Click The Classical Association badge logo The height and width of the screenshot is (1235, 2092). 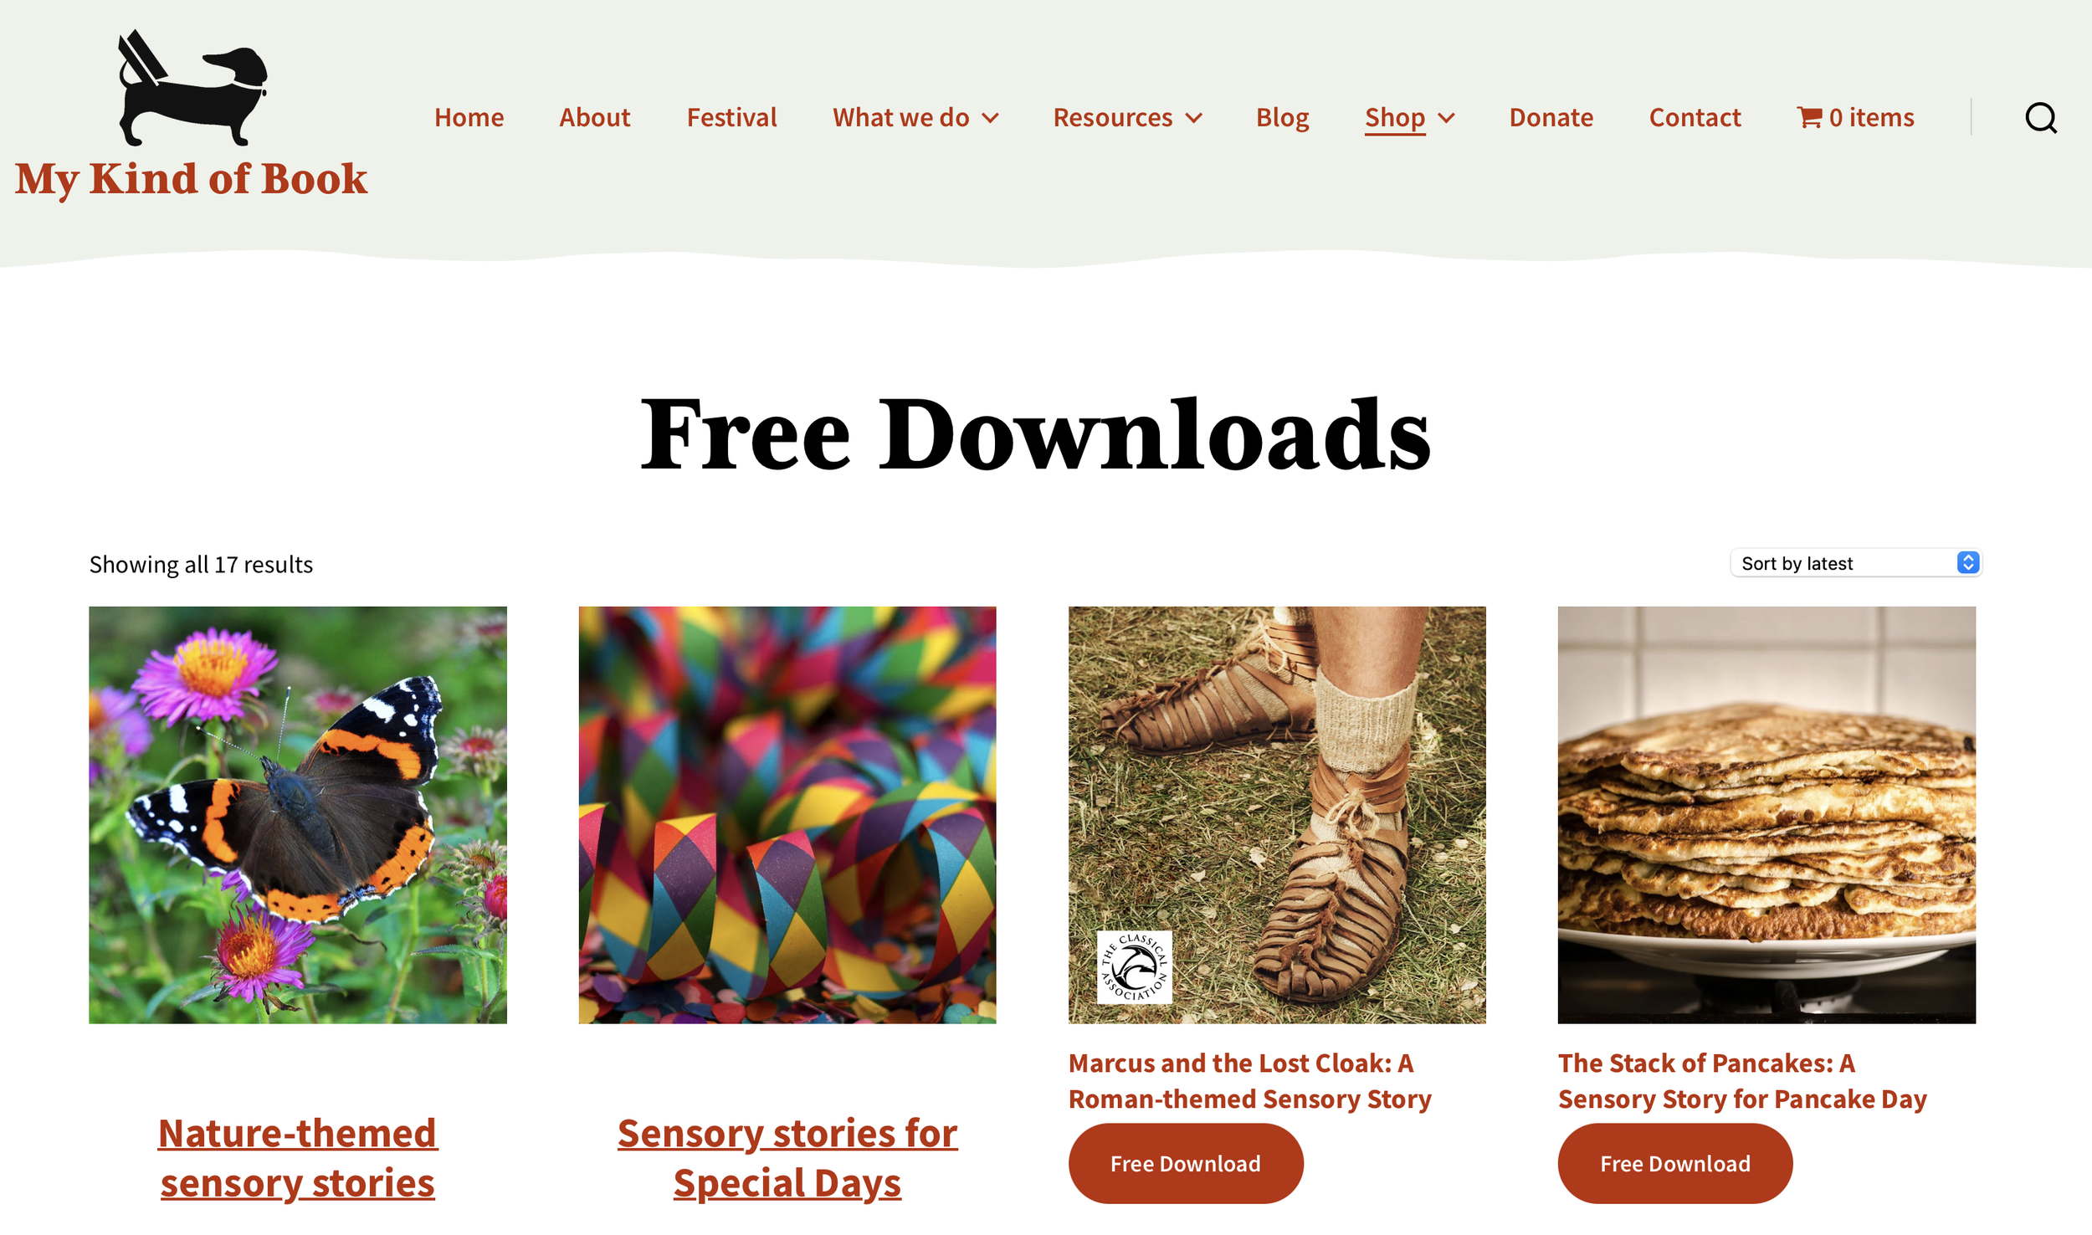tap(1134, 966)
